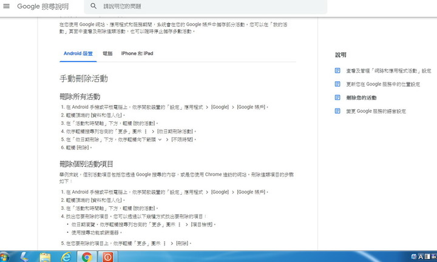The width and height of the screenshot is (437, 262).
Task: Open the 刪除您的活動 sidebar article
Action: pyautogui.click(x=361, y=98)
